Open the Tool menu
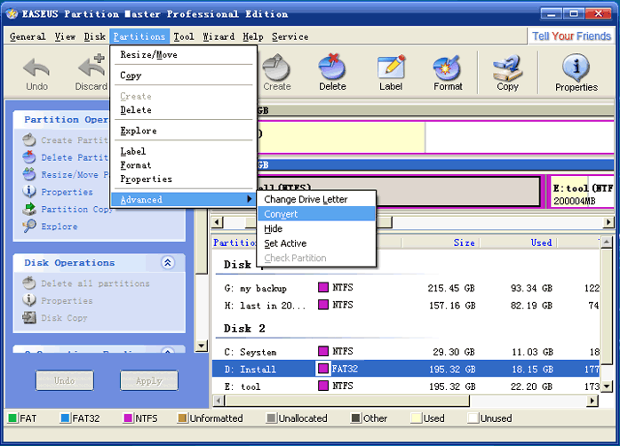 click(x=184, y=36)
